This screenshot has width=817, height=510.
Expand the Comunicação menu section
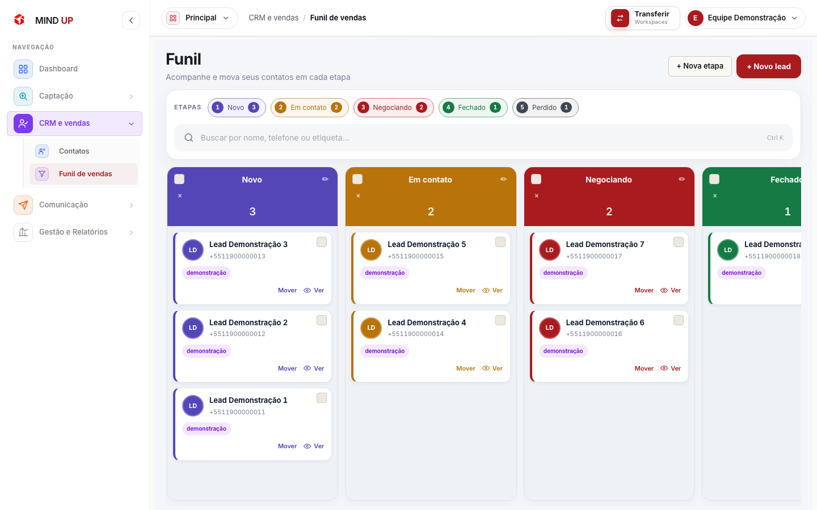[x=131, y=205]
